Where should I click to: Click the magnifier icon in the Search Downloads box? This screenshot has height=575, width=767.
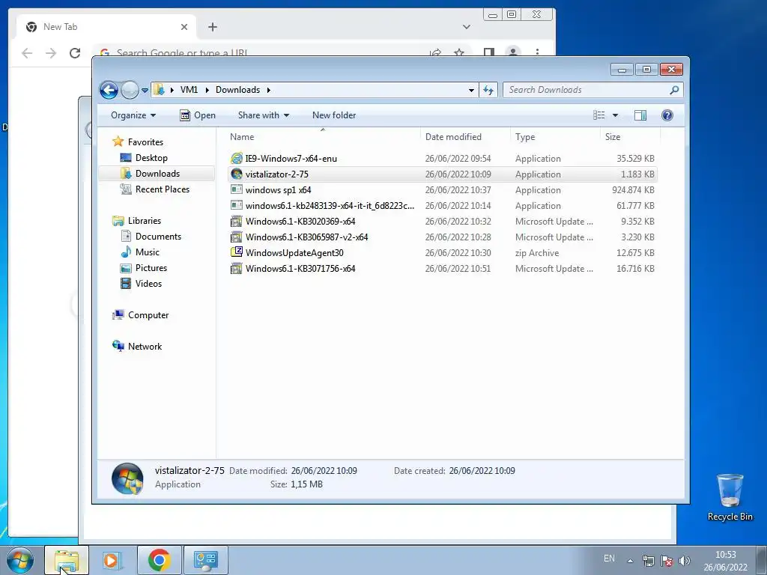[x=674, y=90]
